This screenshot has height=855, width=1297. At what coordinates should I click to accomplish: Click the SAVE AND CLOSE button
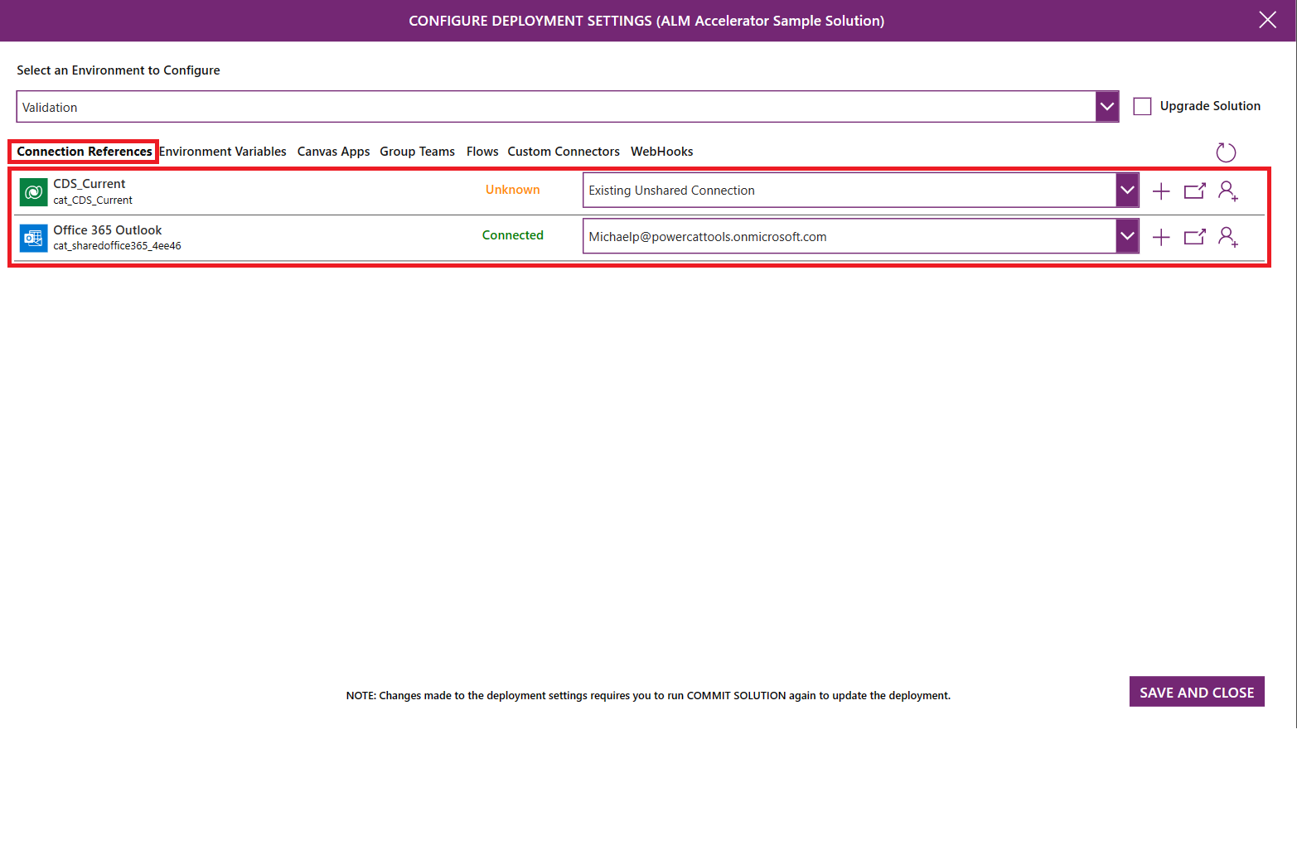point(1197,692)
